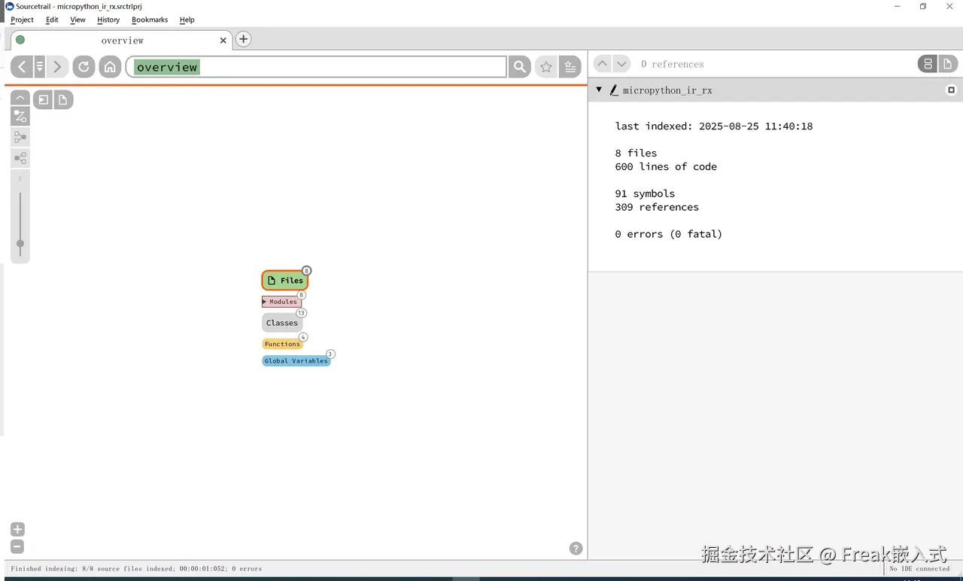Select the Global Variables node
The image size is (963, 581).
296,360
